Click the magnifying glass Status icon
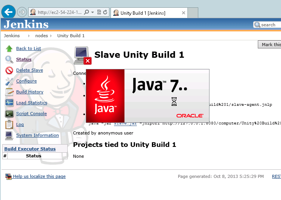 pos(9,59)
